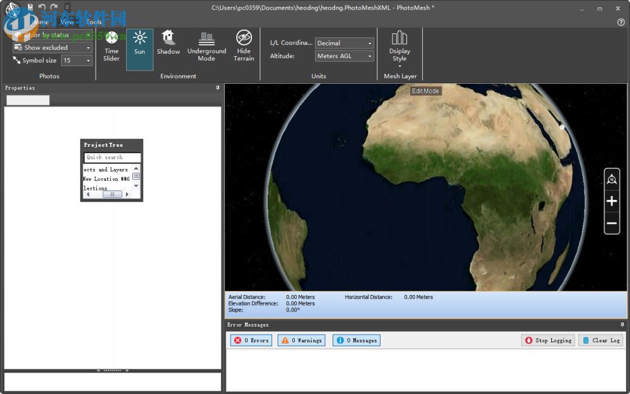Screen dimensions: 630x394
Task: Expand the Show excluded dropdown
Action: coord(54,47)
